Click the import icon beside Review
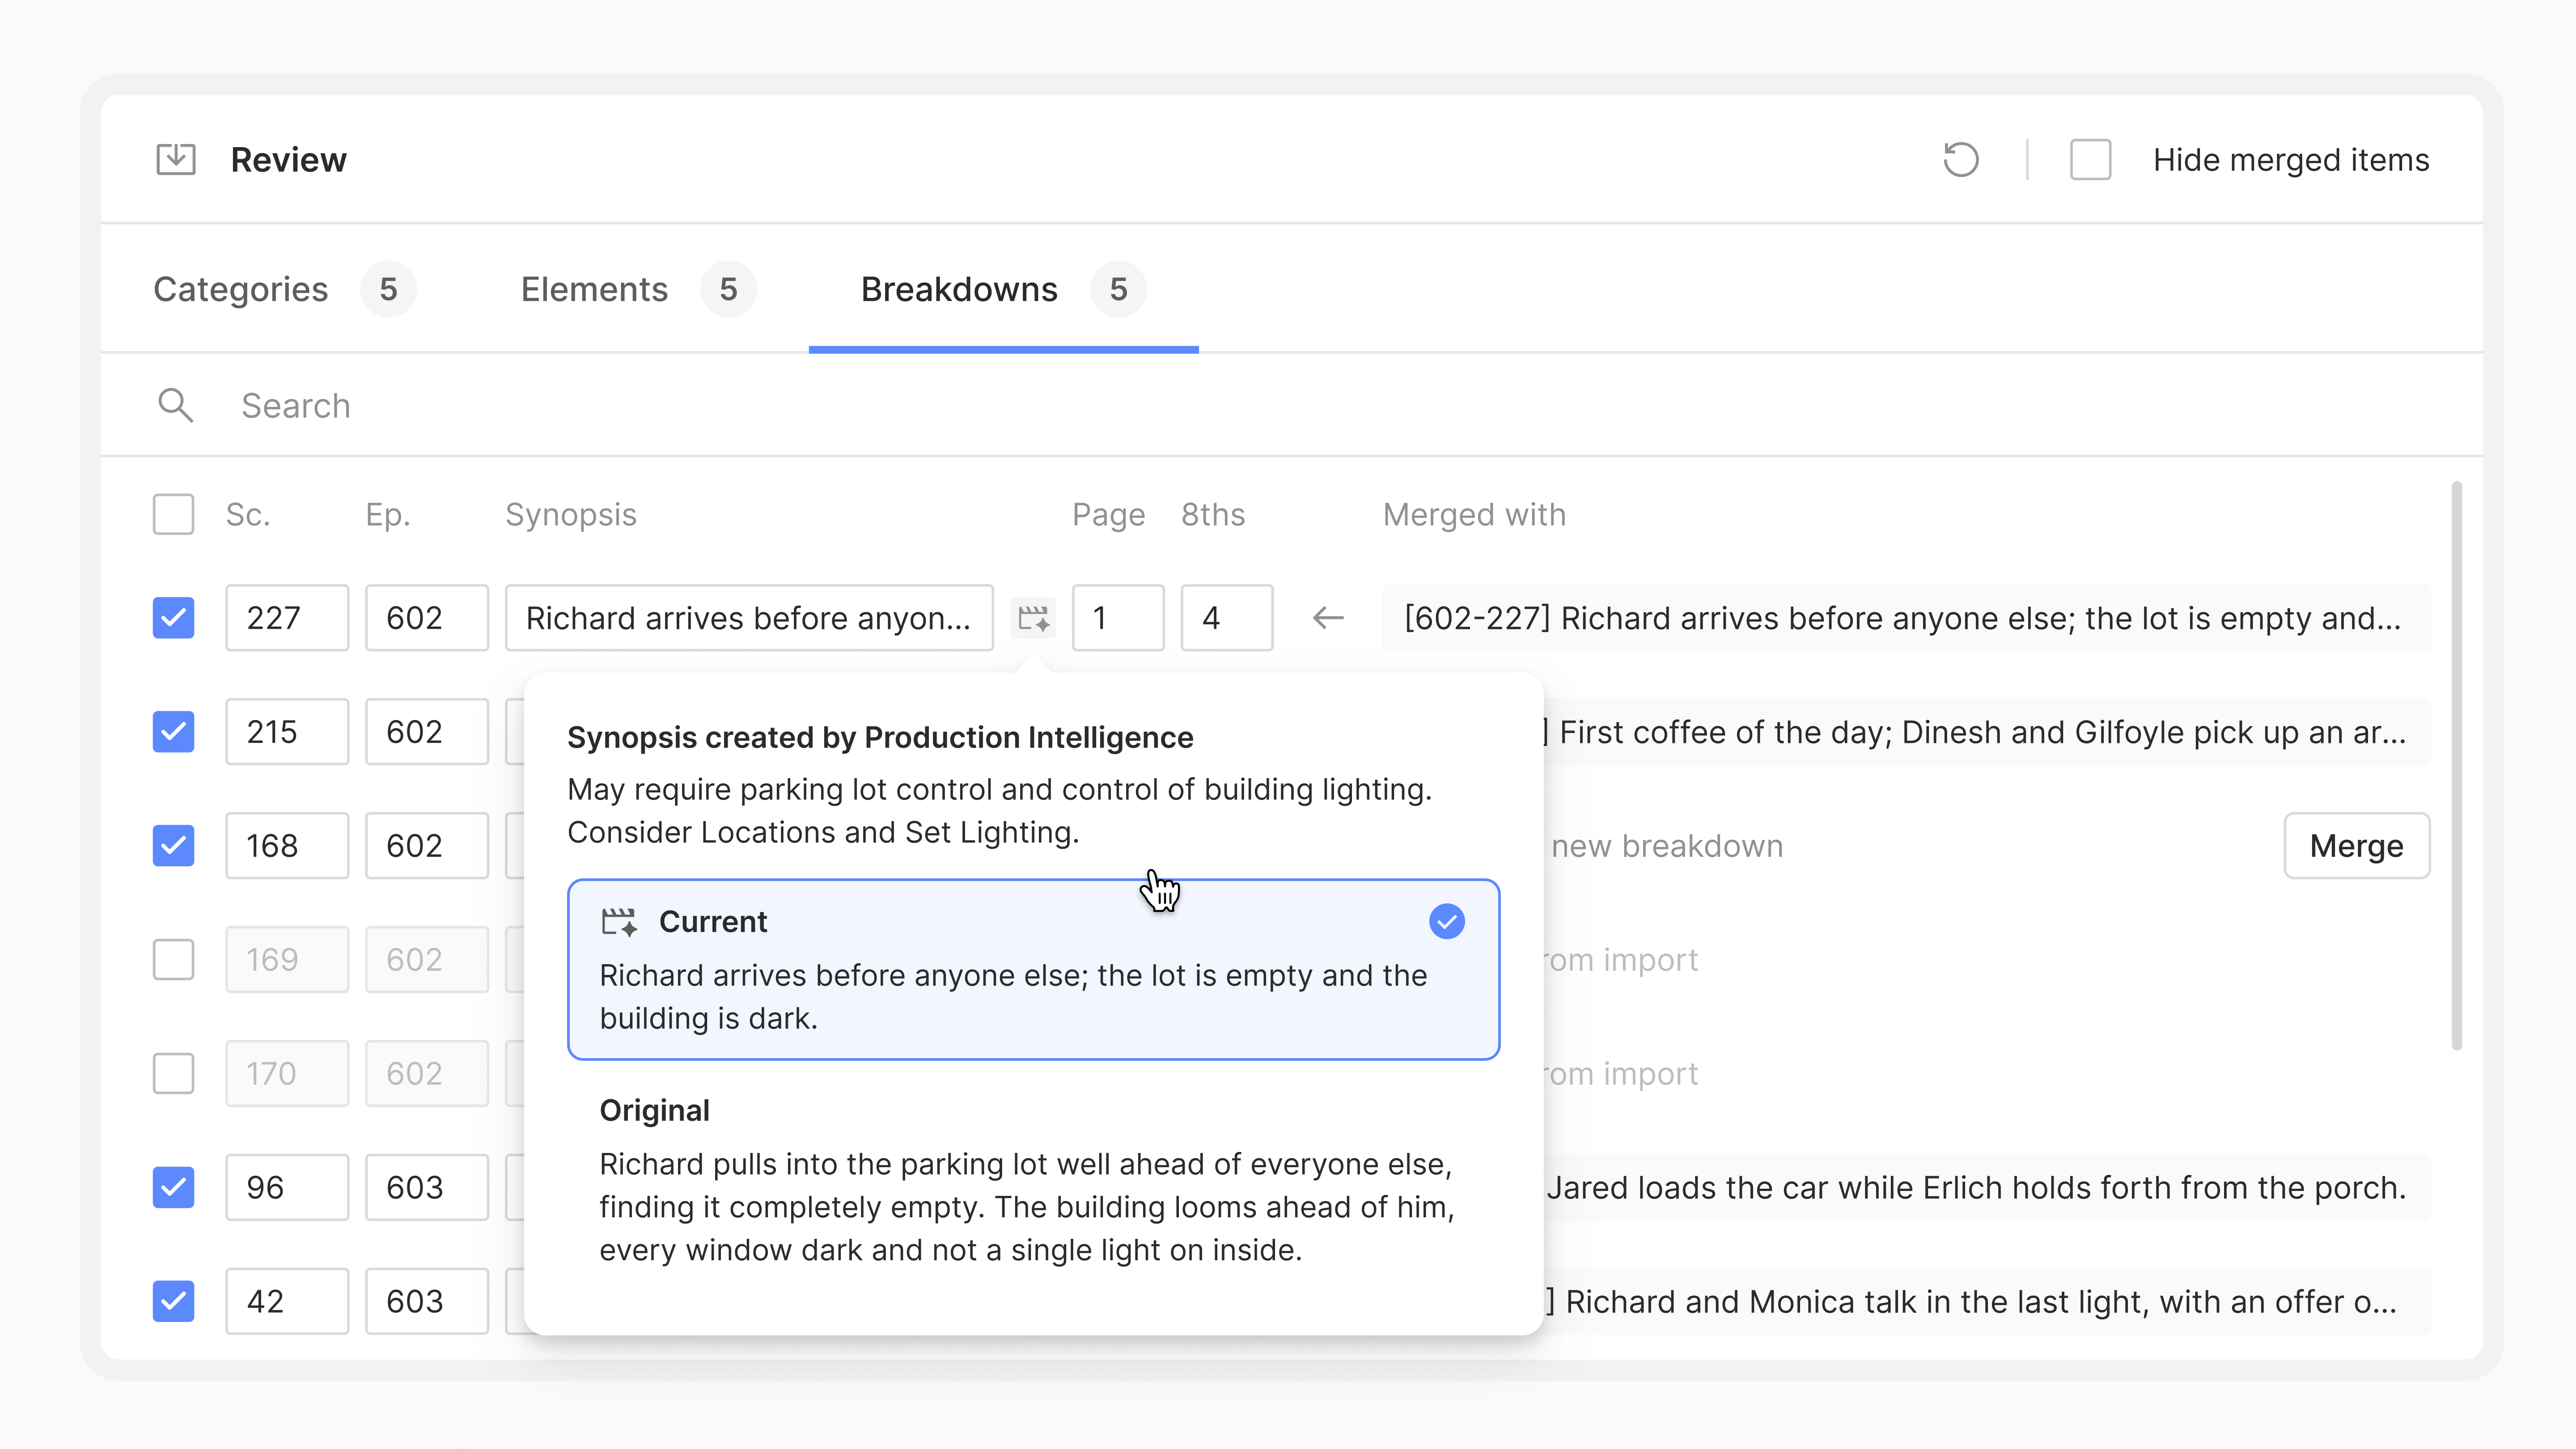 pos(176,159)
